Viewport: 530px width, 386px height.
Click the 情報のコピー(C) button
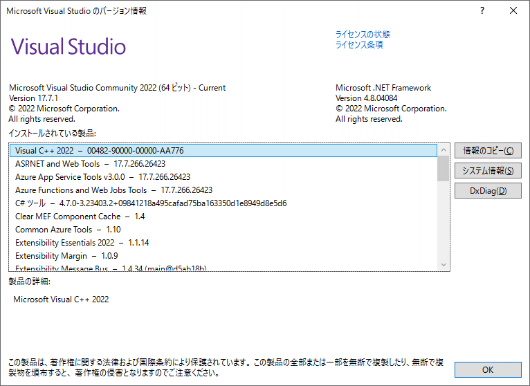coord(488,150)
